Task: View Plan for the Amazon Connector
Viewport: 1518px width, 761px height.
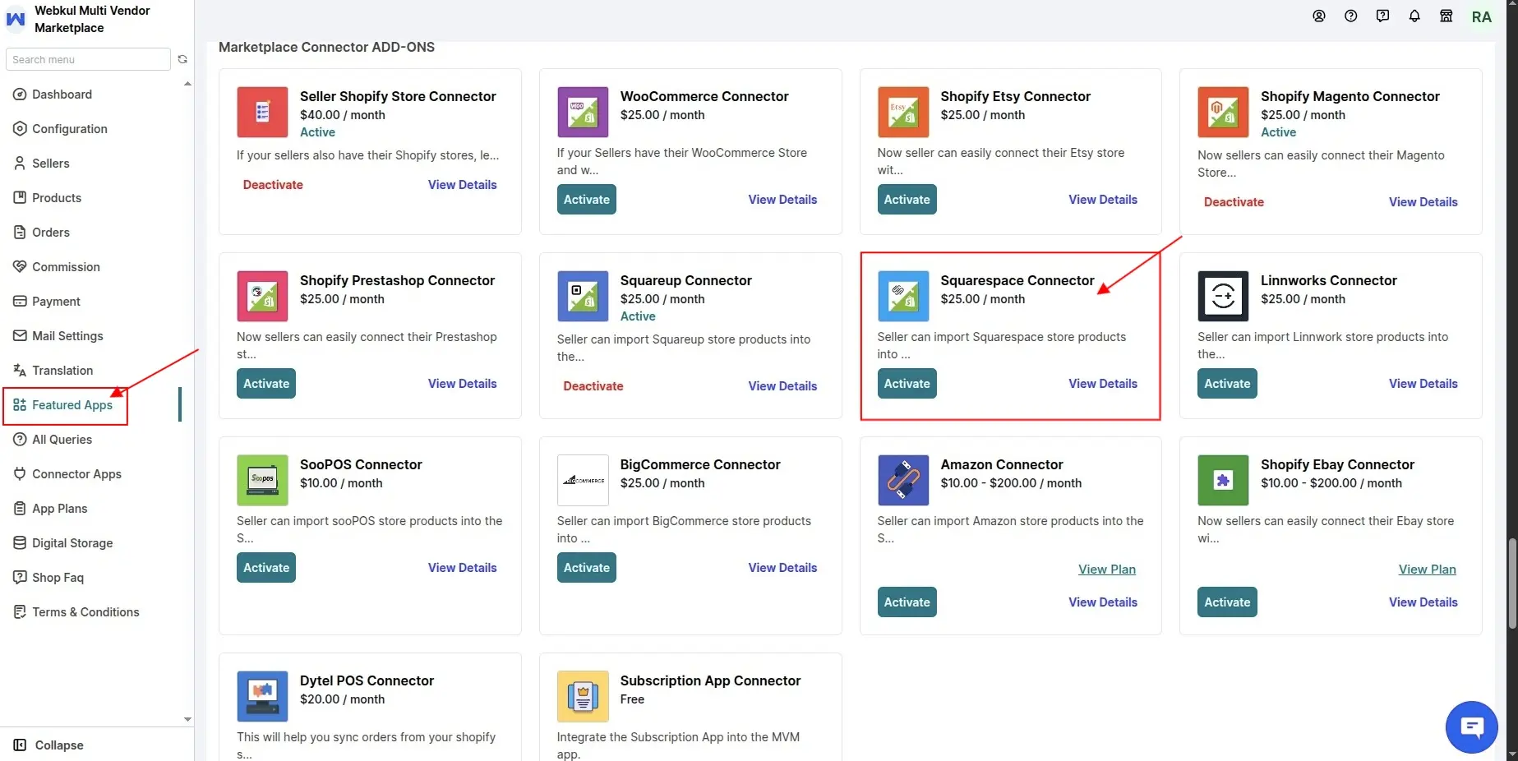Action: (x=1107, y=570)
